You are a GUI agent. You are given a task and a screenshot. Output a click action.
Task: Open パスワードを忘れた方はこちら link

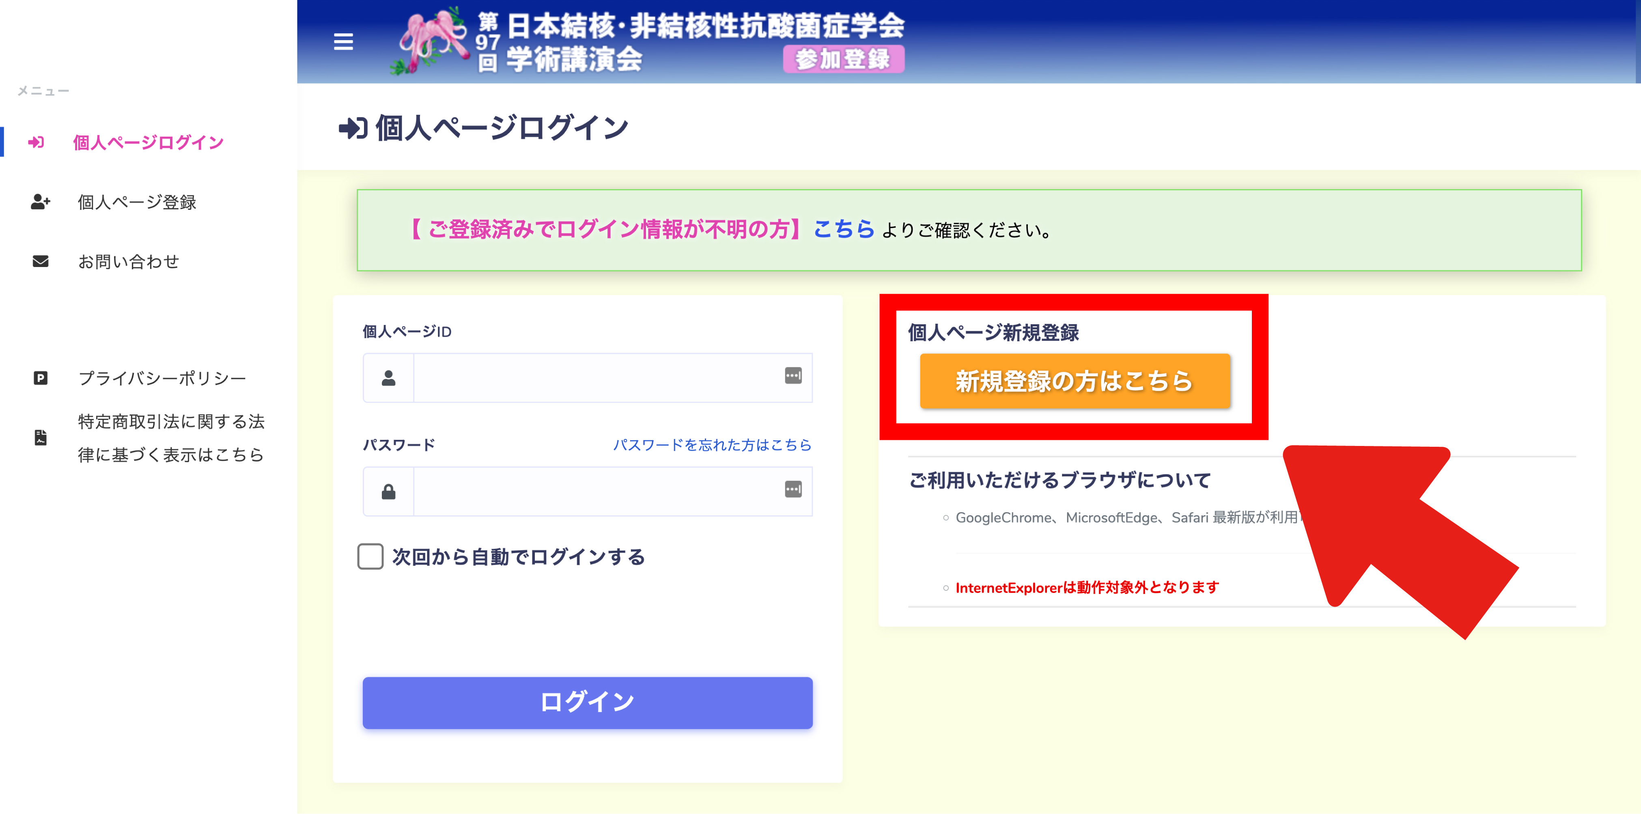[712, 445]
